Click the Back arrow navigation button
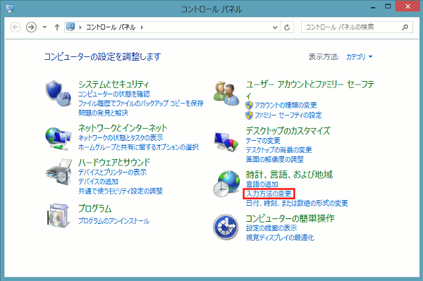Image resolution: width=423 pixels, height=281 pixels. [x=15, y=27]
